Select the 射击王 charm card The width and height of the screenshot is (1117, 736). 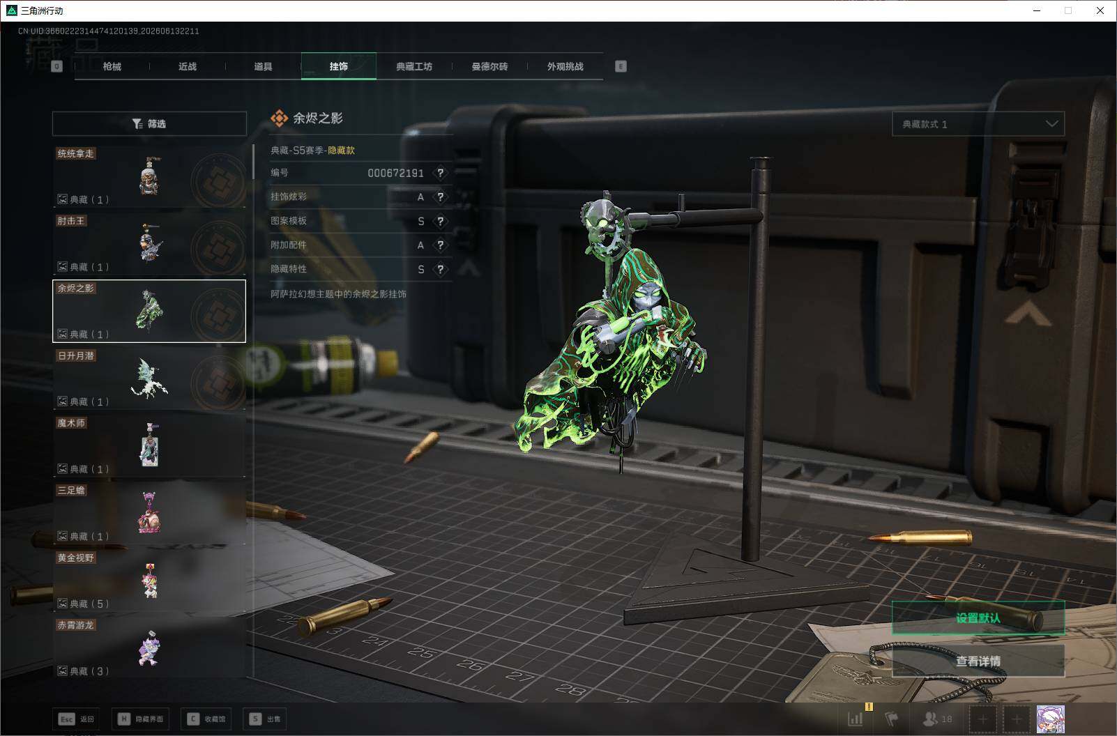pyautogui.click(x=149, y=244)
